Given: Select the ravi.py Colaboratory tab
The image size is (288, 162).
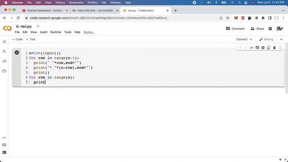Looking at the screenshot, I should (x=146, y=10).
